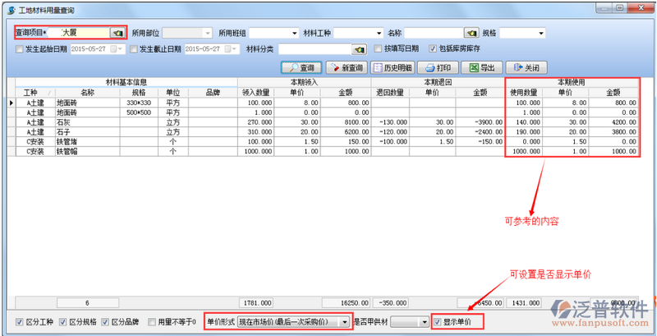Open 历史明细 history details
Screen dimensions: 657x336
391,68
